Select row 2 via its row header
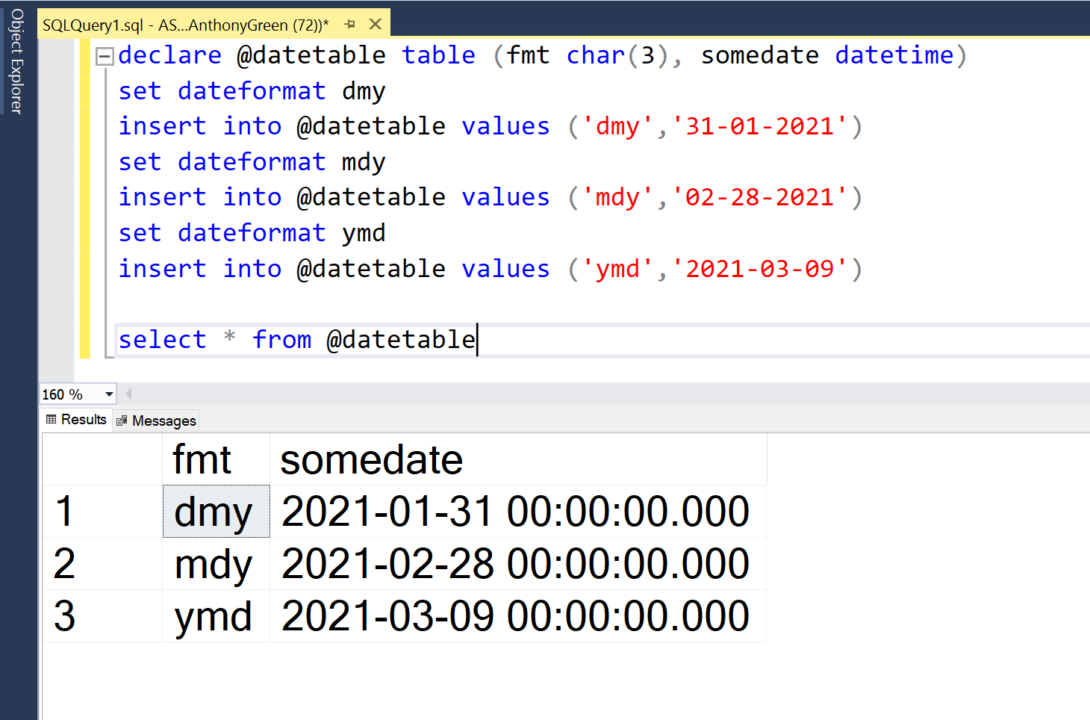 pyautogui.click(x=102, y=564)
